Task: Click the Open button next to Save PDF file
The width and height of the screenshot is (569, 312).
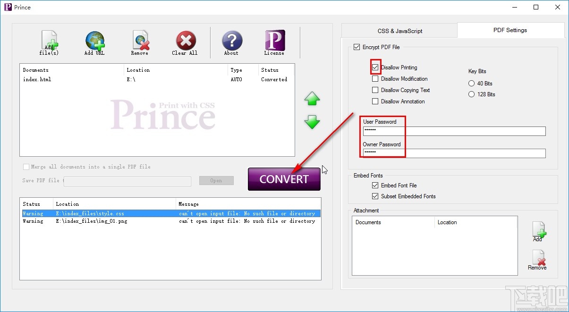Action: click(x=216, y=180)
